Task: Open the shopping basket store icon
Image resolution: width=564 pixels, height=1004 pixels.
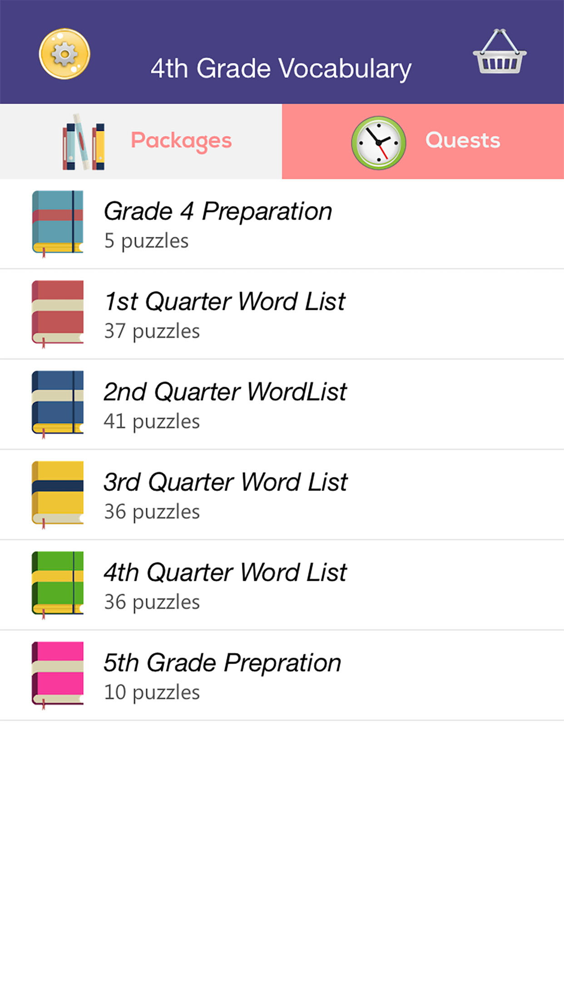Action: coord(500,51)
